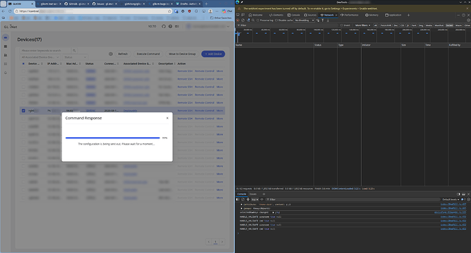
Task: Open the browser profile avatar
Action: pyautogui.click(x=210, y=11)
